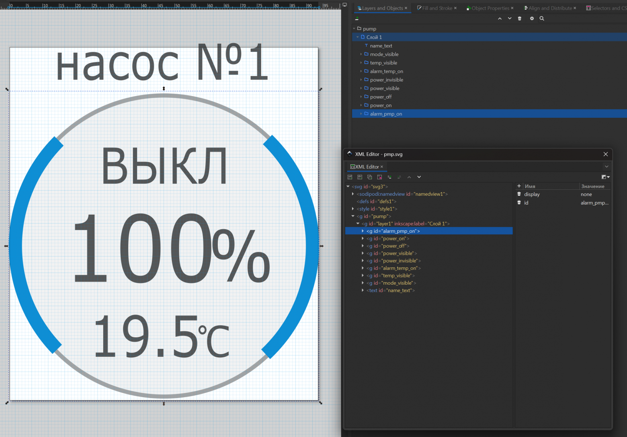Select power_off node in XML tree
Viewport: 627px width, 437px height.
tap(388, 246)
